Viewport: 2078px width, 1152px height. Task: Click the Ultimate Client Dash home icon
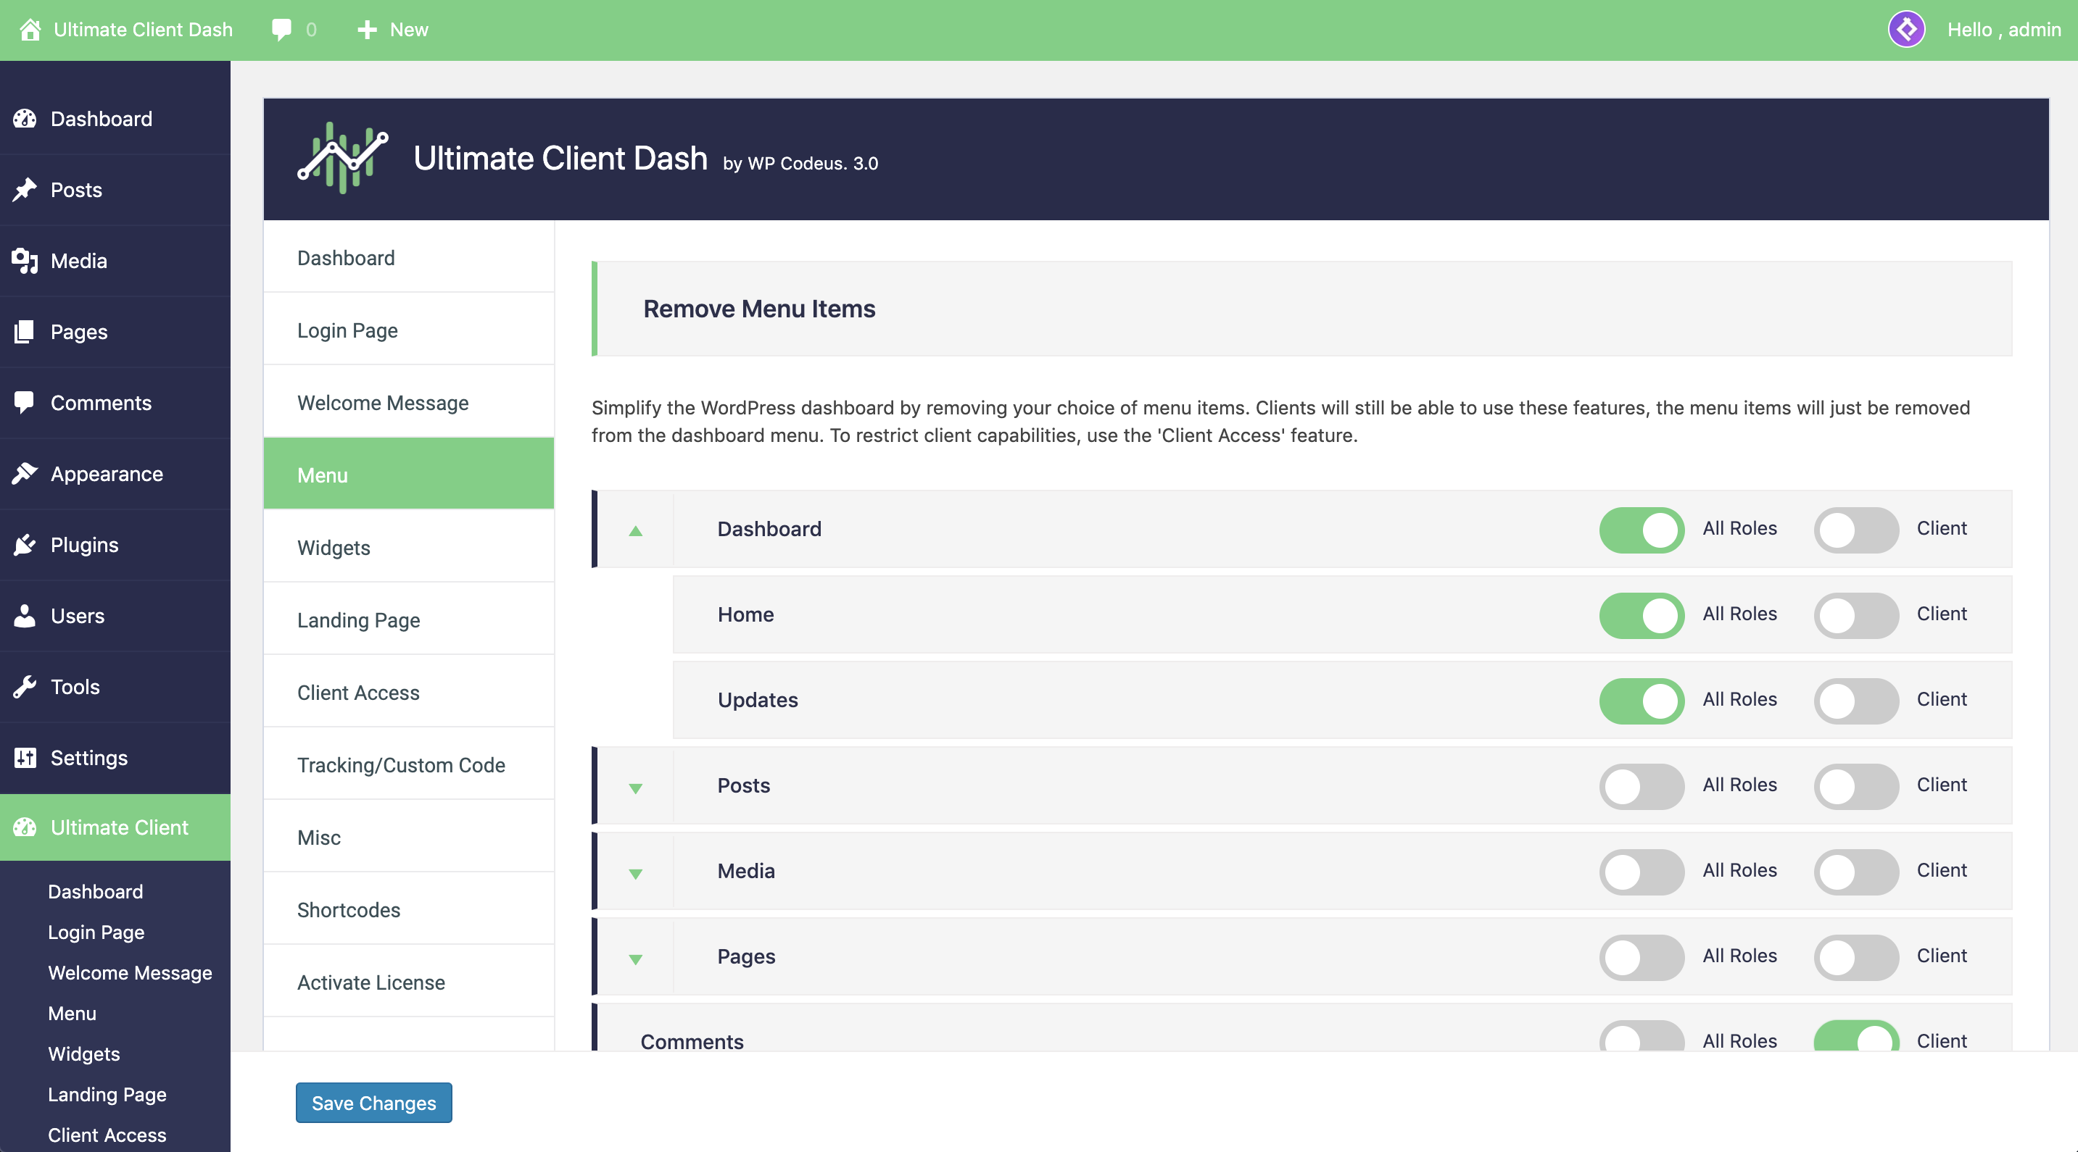coord(28,28)
